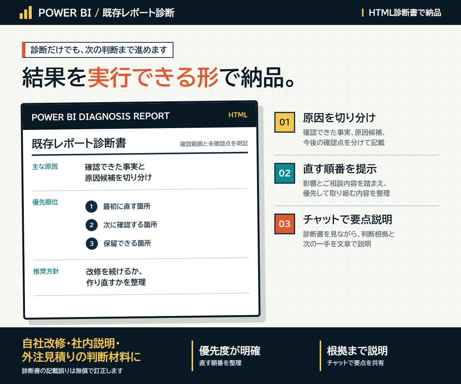Click the HTML tag on the report card header
461x384 pixels.
tap(238, 115)
